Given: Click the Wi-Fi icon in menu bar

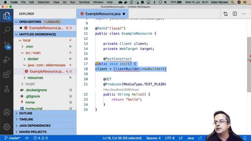Looking at the screenshot, I should point(160,2).
